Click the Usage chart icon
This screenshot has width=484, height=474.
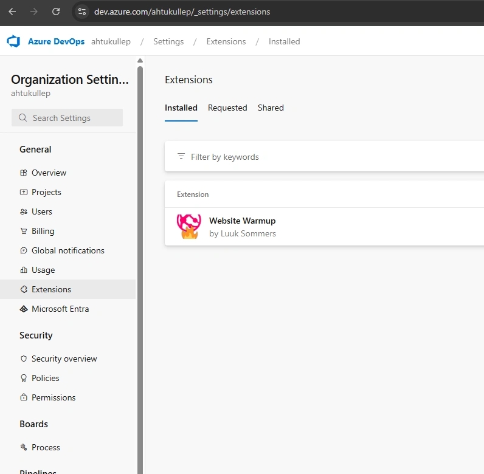(x=24, y=270)
